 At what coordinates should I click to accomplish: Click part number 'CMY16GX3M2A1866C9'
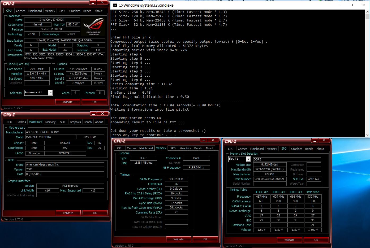pos(270,179)
